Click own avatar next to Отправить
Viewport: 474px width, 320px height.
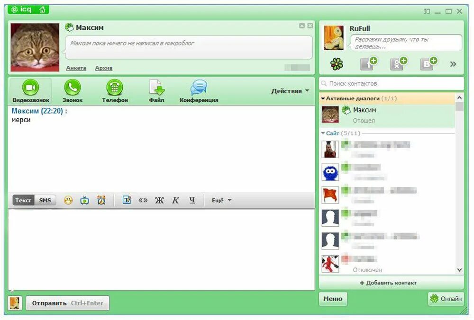point(15,303)
